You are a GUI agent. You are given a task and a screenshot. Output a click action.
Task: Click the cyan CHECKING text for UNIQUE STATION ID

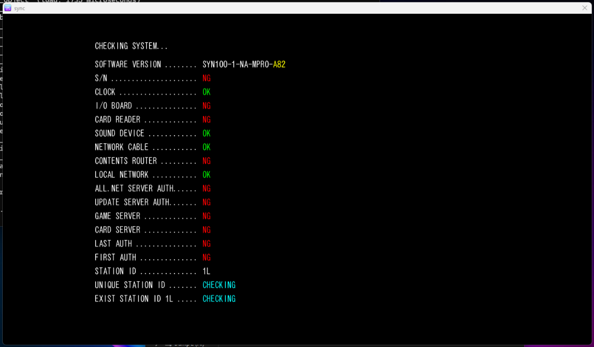219,284
